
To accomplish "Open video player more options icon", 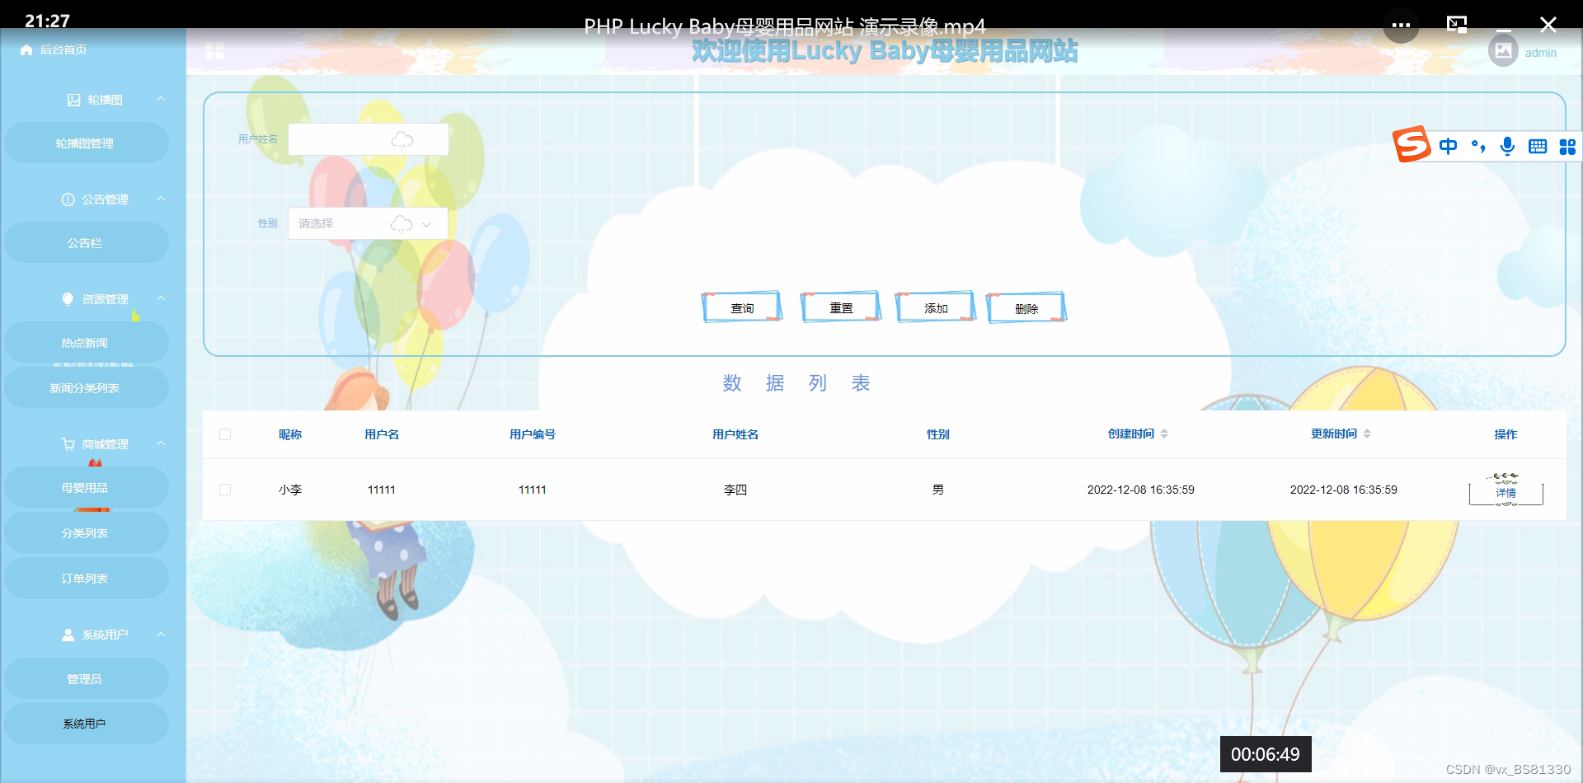I will (1401, 26).
